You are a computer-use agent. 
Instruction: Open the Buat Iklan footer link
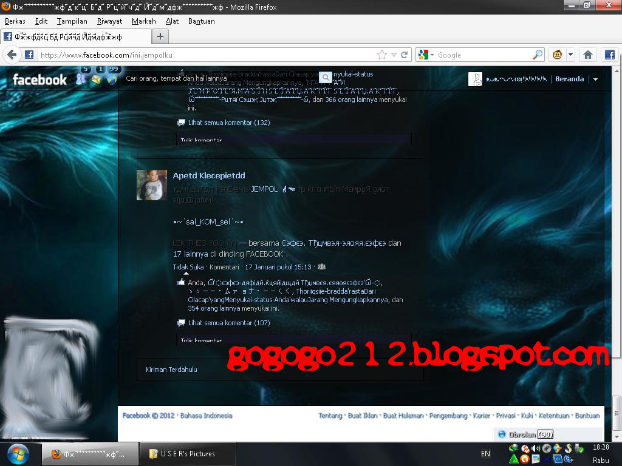point(363,416)
